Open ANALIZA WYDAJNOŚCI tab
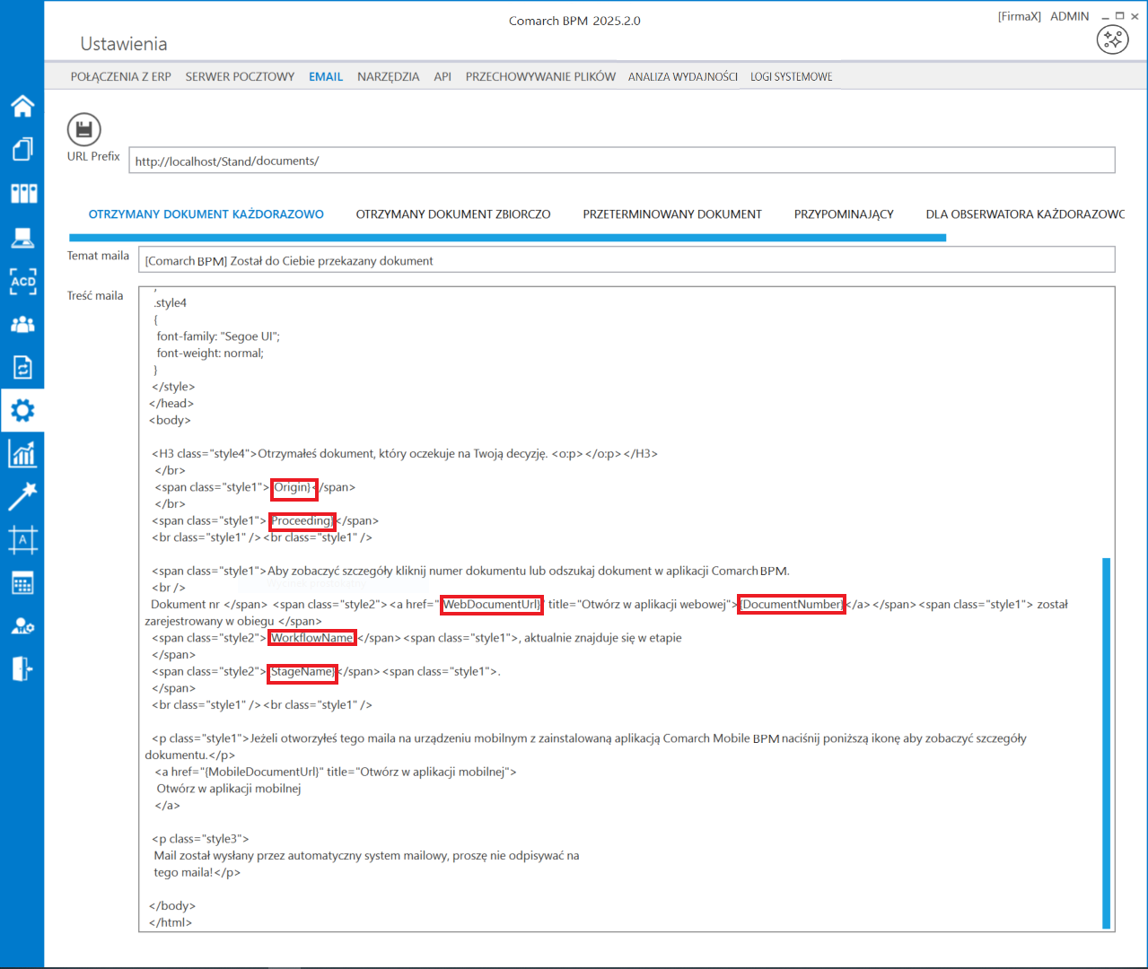This screenshot has width=1148, height=969. point(683,76)
